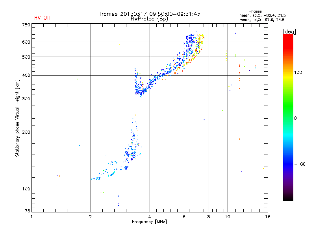
Task: Click the x-axis tick label '8'
Action: tap(209, 217)
